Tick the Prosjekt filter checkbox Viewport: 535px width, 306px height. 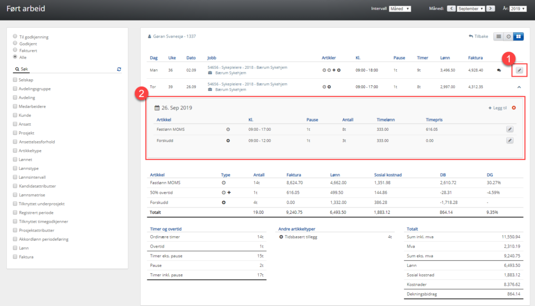(15, 132)
